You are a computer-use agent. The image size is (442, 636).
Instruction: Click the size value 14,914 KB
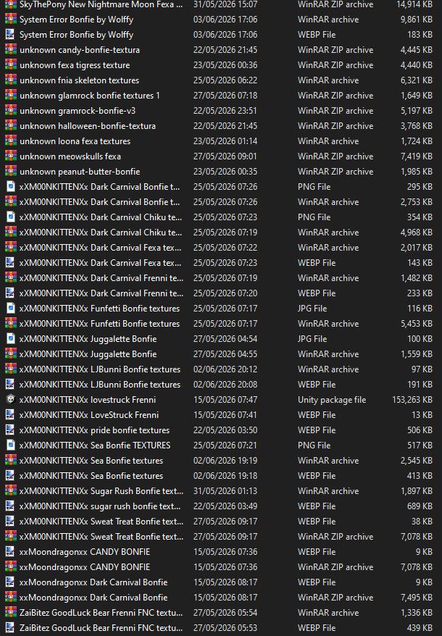pyautogui.click(x=414, y=4)
